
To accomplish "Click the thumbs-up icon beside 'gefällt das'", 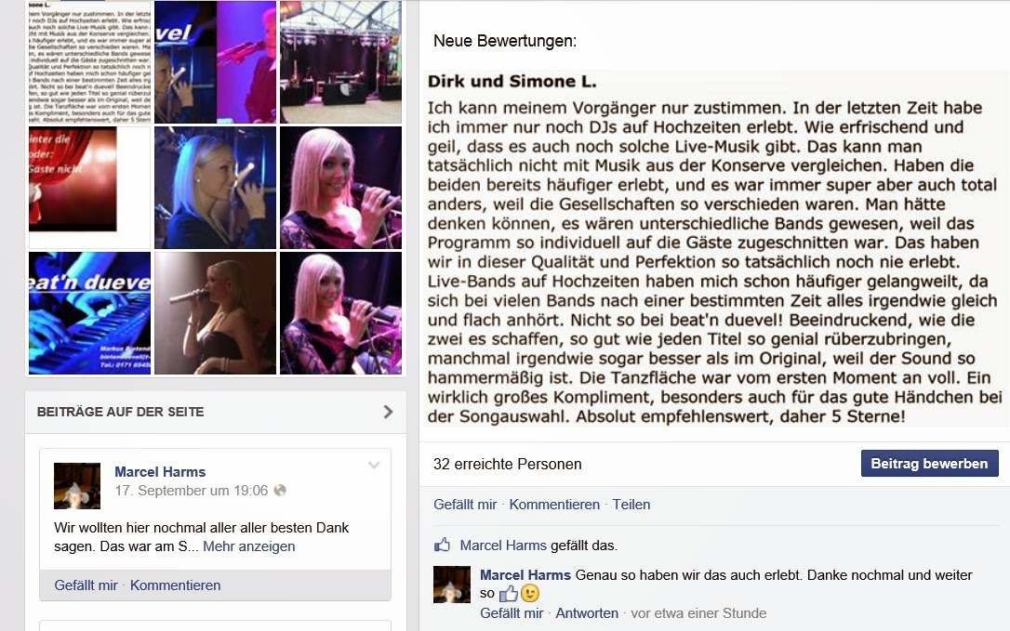I will coord(443,545).
